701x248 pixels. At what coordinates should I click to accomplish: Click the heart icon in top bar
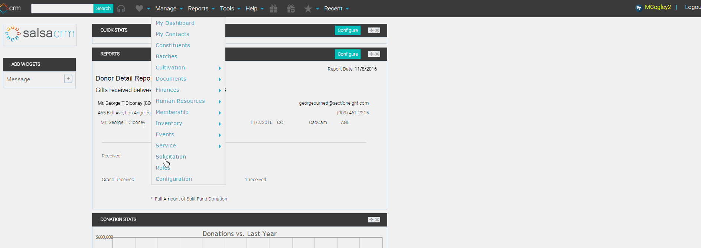click(139, 8)
